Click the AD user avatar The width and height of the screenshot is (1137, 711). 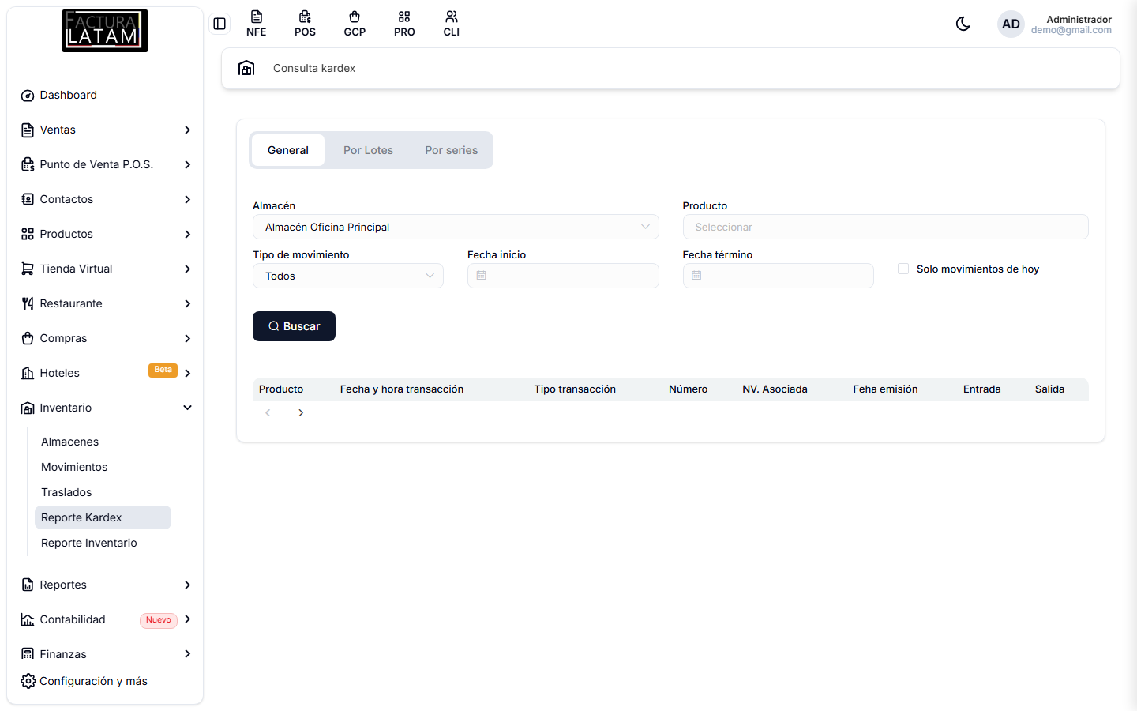pos(1011,24)
